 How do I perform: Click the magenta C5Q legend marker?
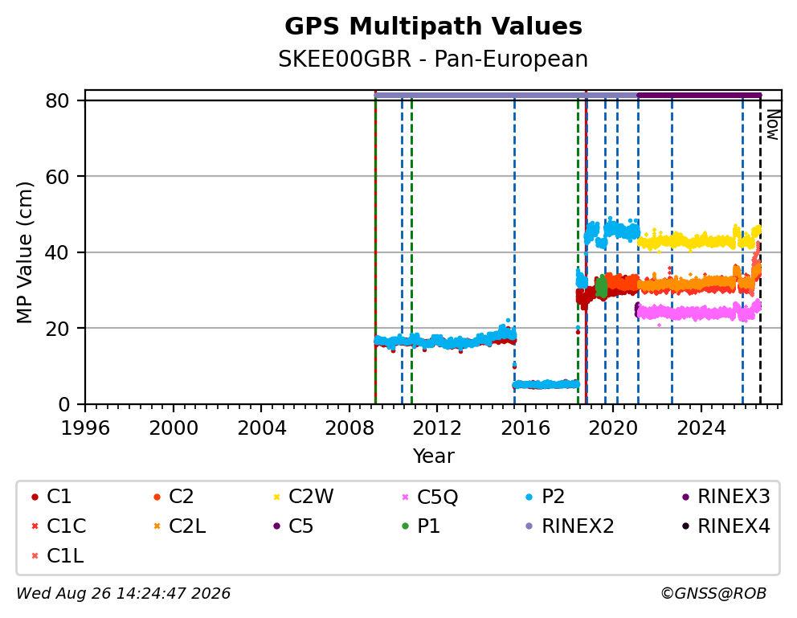(405, 497)
